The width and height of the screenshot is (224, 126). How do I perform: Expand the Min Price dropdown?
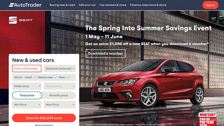pyautogui.click(x=27, y=104)
